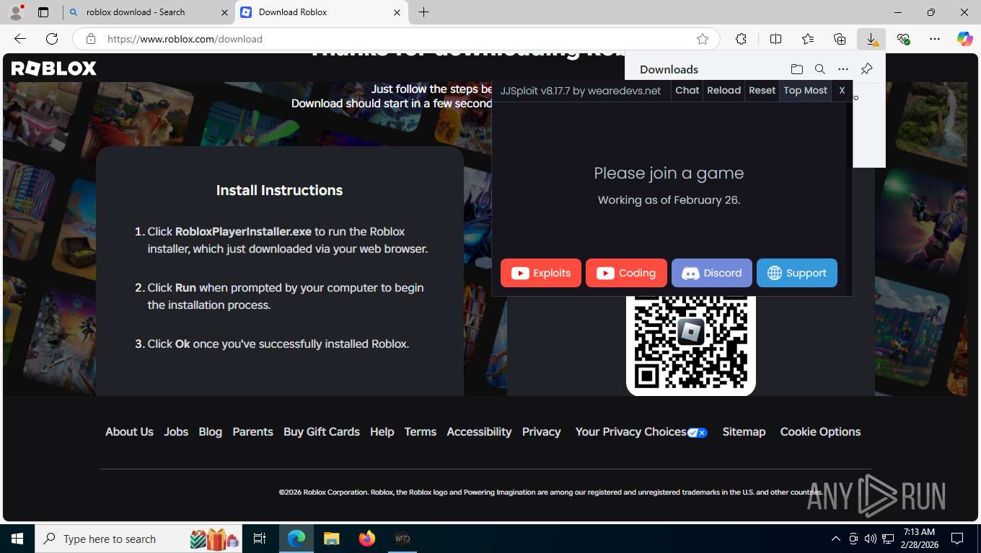Click JJSploit v8.17.7 title text
Screen dimensions: 981x553
[x=581, y=90]
